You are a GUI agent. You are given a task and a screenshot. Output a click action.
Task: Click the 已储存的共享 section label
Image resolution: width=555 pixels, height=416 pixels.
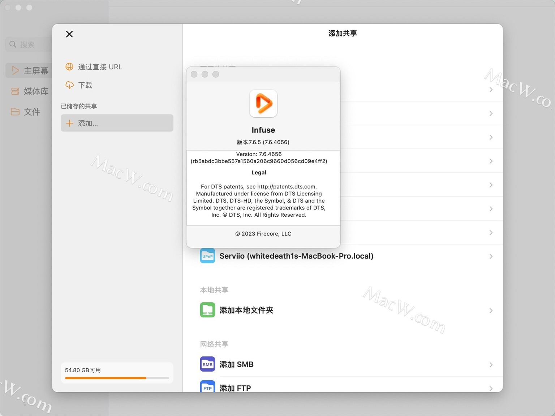point(79,106)
